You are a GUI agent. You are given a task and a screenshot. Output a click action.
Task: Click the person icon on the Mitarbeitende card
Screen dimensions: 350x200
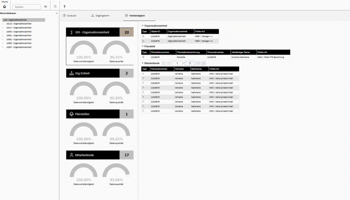[71, 155]
